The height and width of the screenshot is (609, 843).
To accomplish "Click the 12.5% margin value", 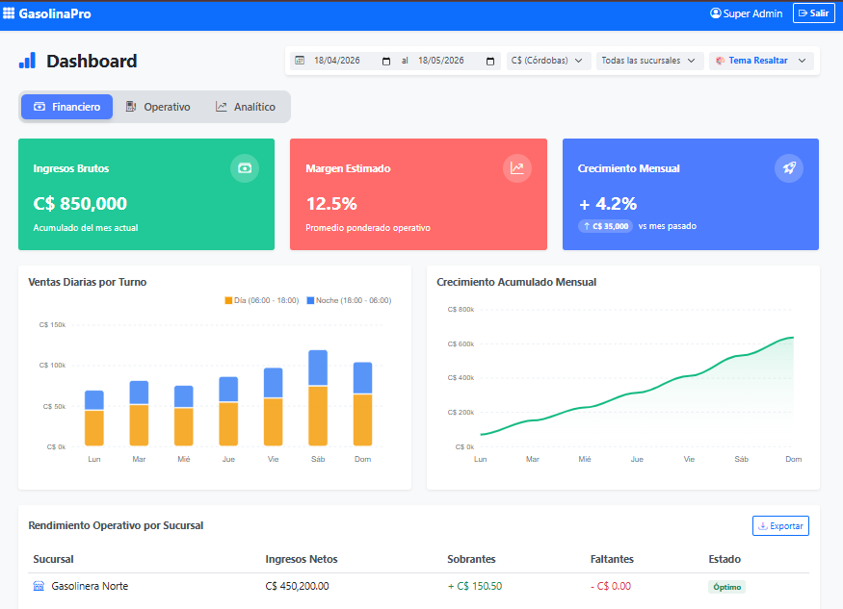I will (x=331, y=204).
